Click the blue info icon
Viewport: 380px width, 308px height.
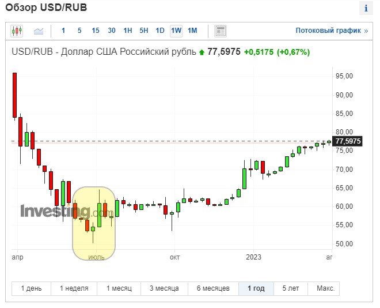pos(366,8)
